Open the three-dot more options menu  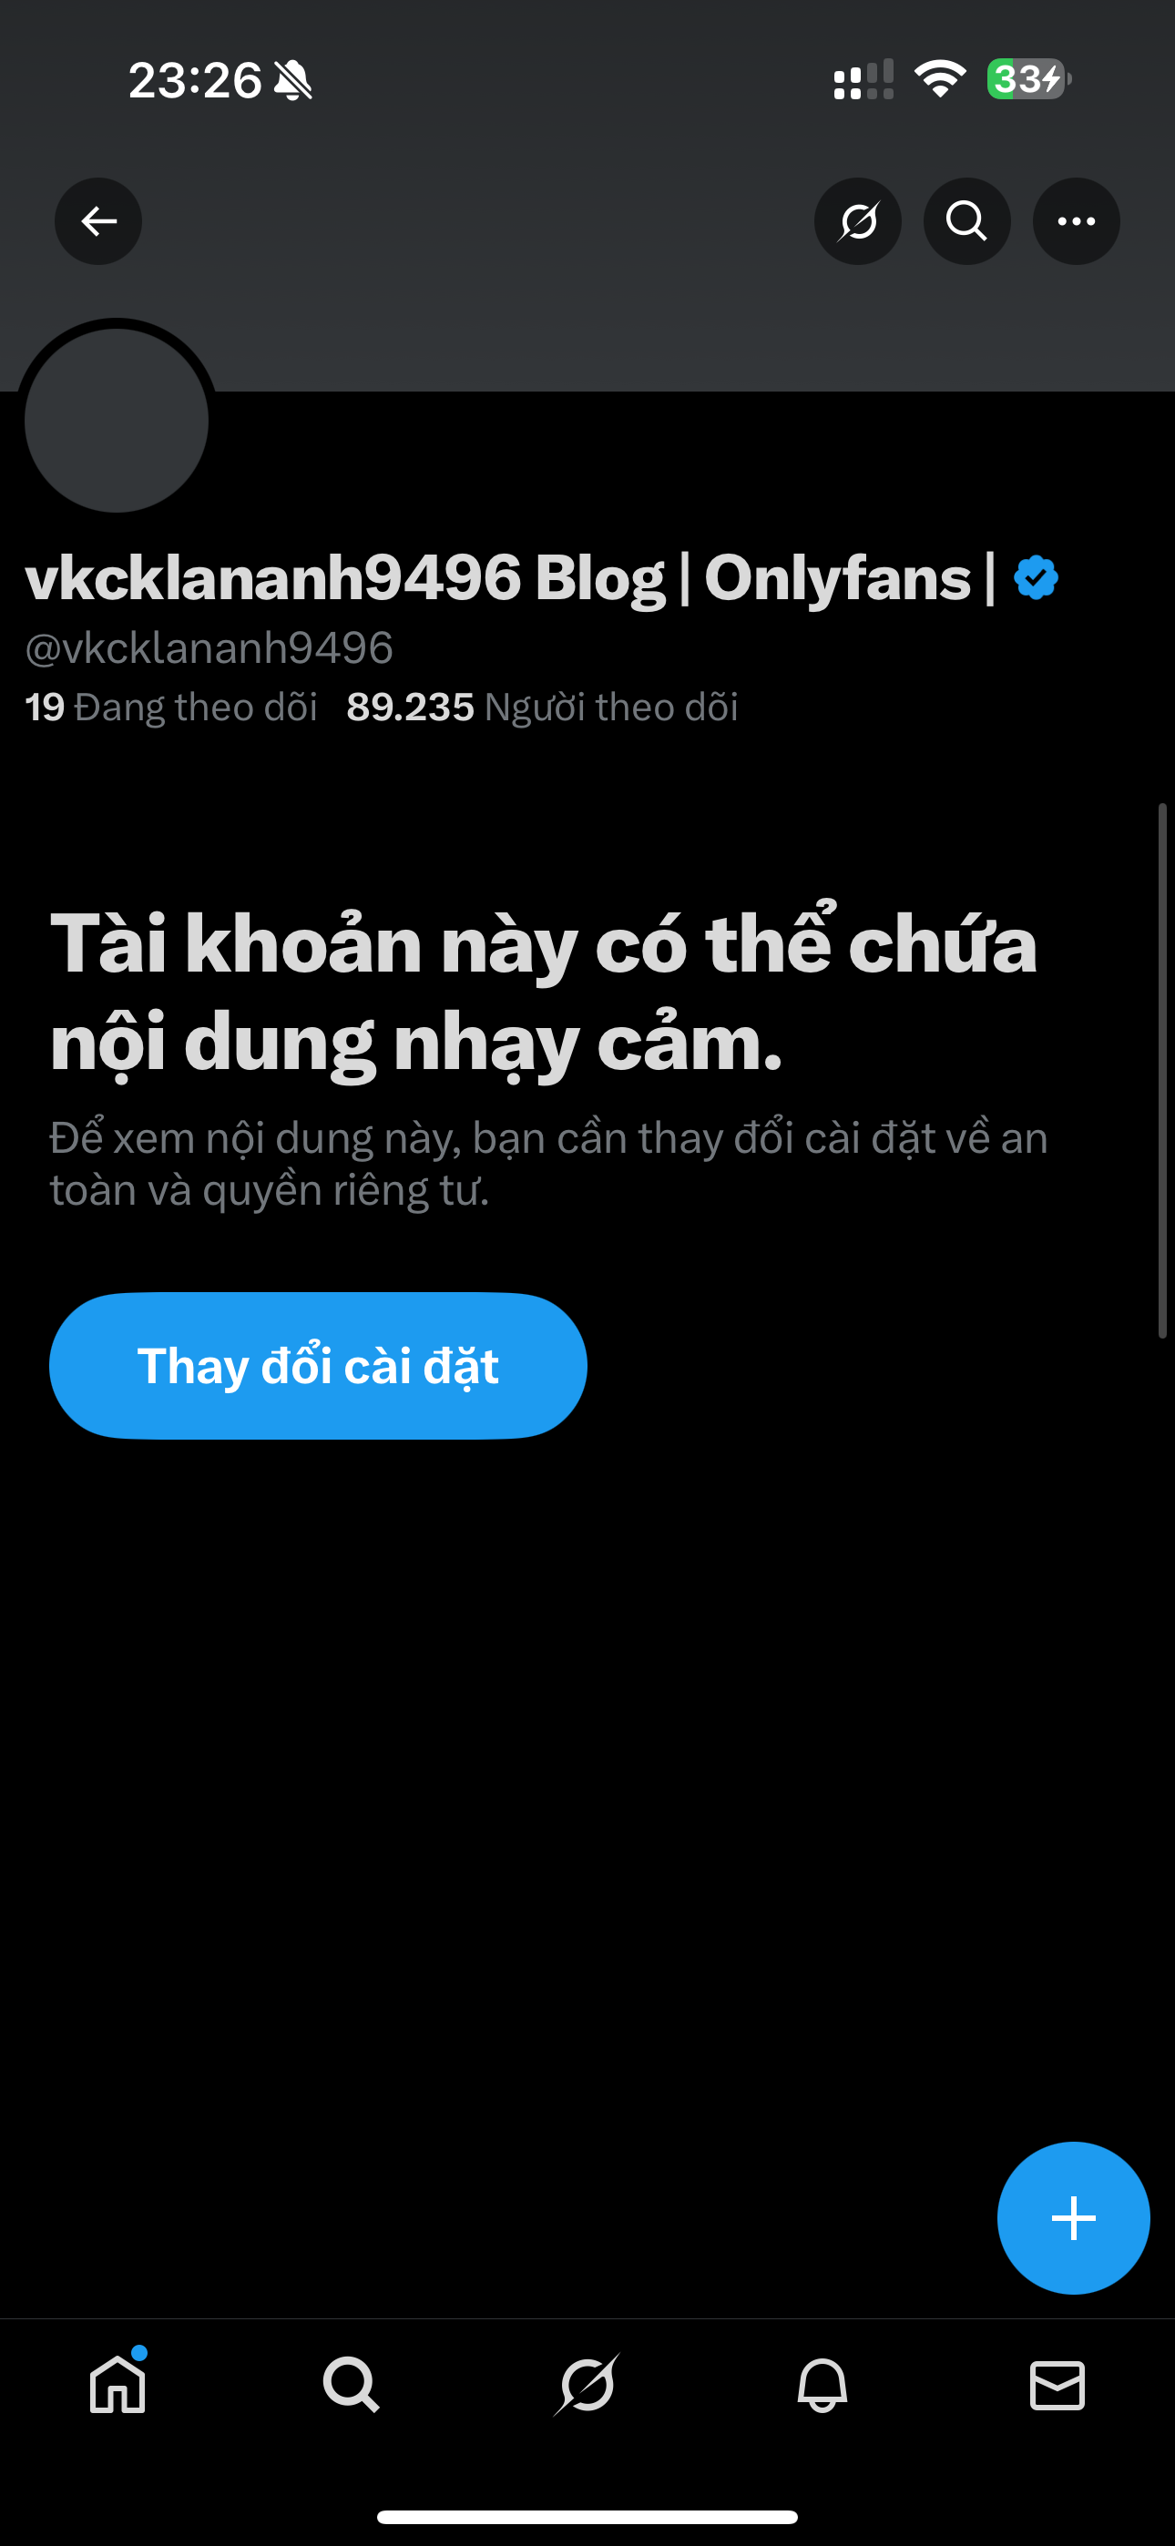[x=1076, y=221]
